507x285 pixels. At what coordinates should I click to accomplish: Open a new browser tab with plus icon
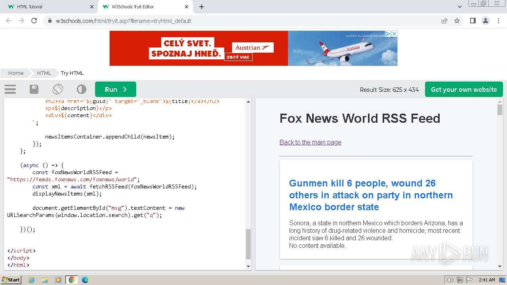coord(202,7)
